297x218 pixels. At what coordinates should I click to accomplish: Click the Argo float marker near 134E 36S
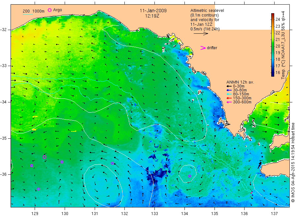(x=190, y=176)
